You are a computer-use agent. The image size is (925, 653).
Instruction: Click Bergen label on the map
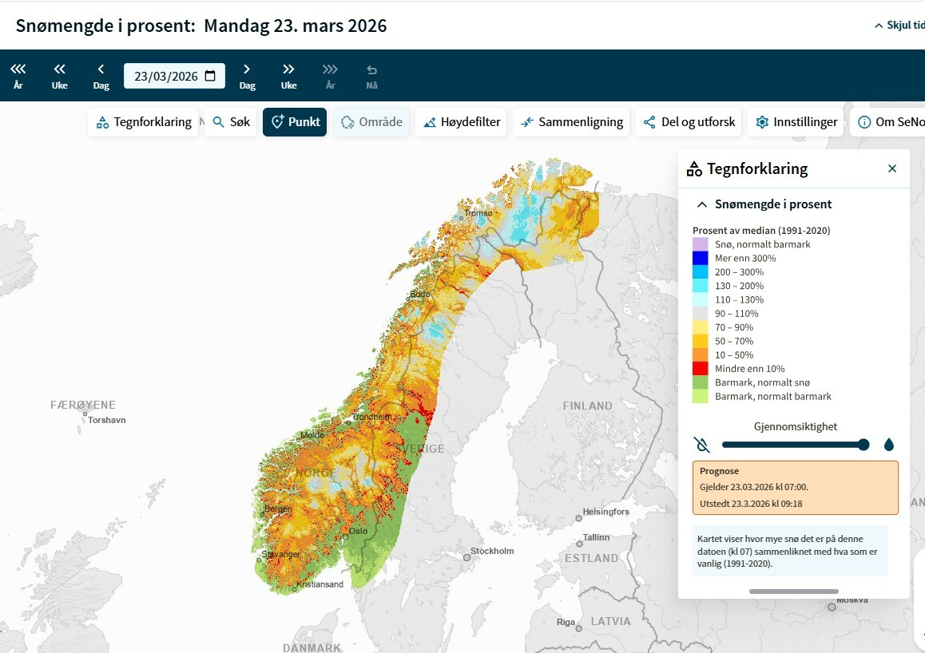point(278,509)
